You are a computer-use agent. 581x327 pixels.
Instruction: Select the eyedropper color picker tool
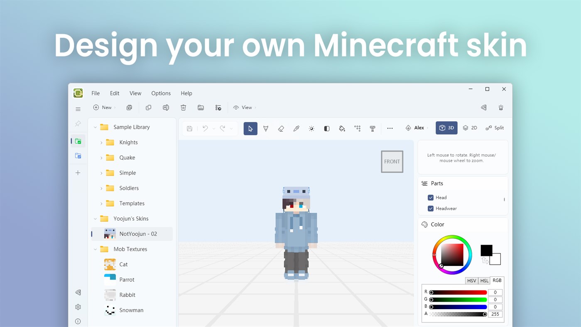(296, 128)
